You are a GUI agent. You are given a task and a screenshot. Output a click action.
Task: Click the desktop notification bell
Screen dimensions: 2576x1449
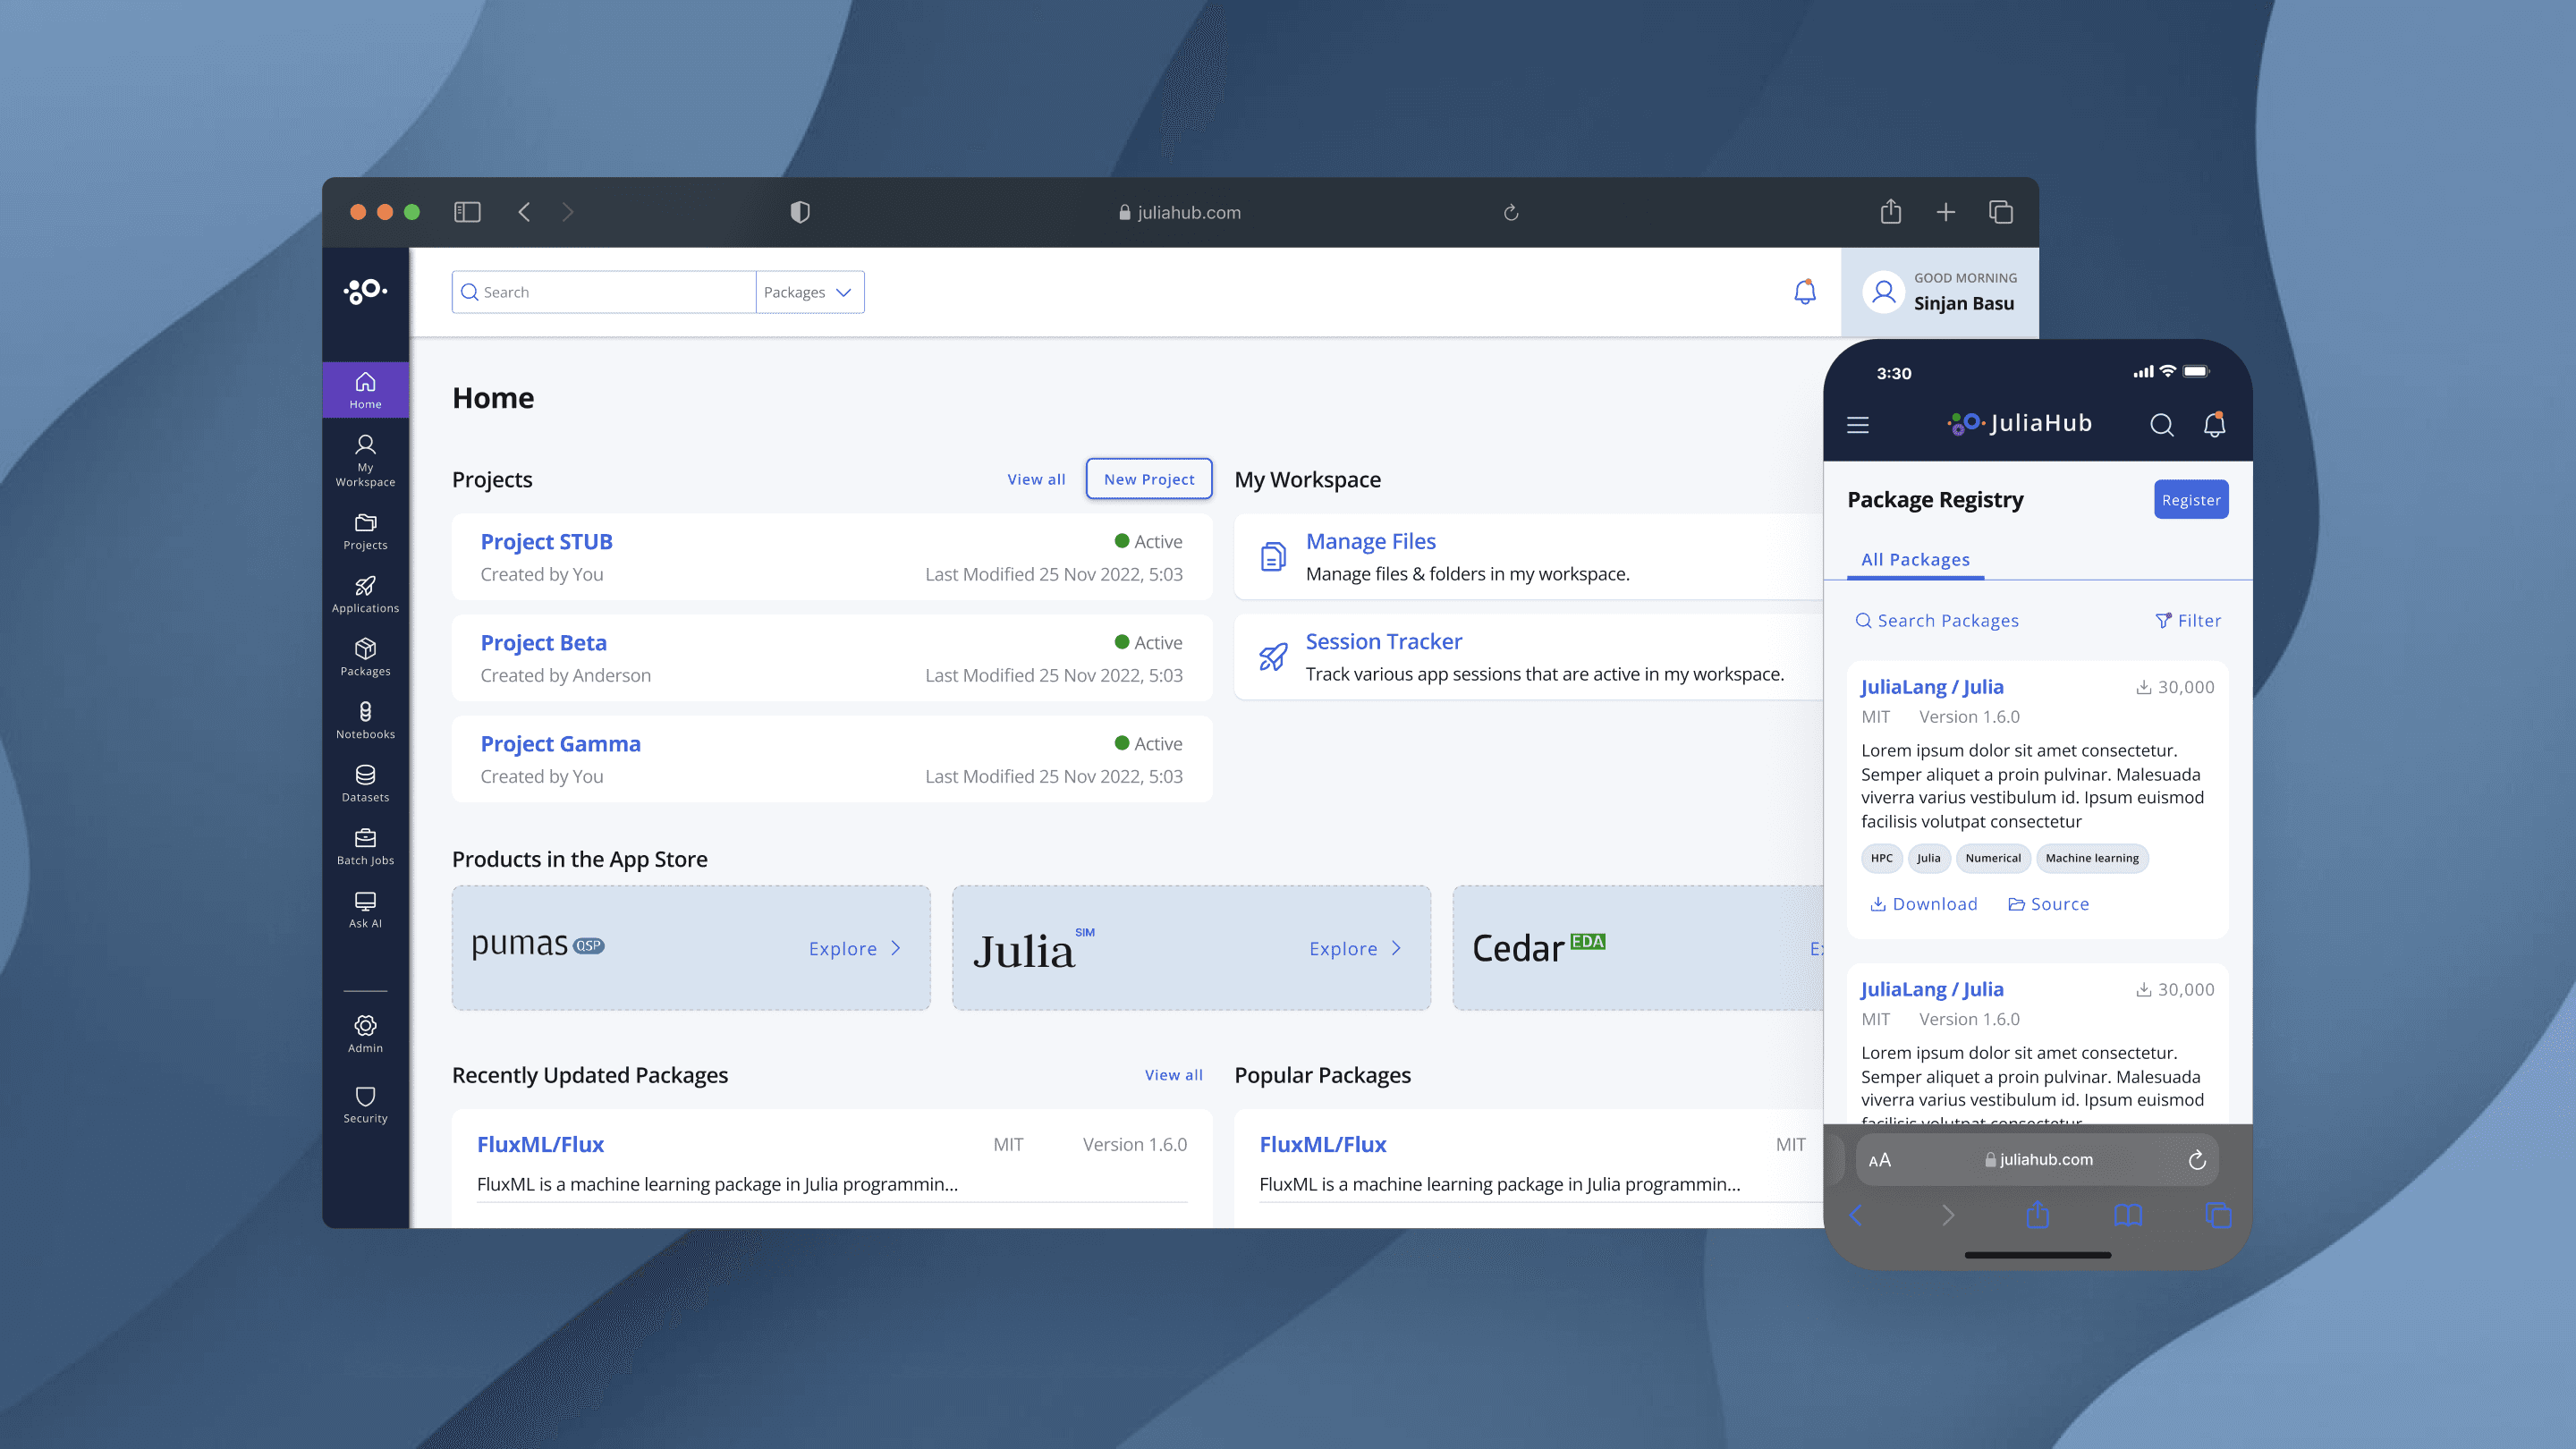(x=1804, y=292)
